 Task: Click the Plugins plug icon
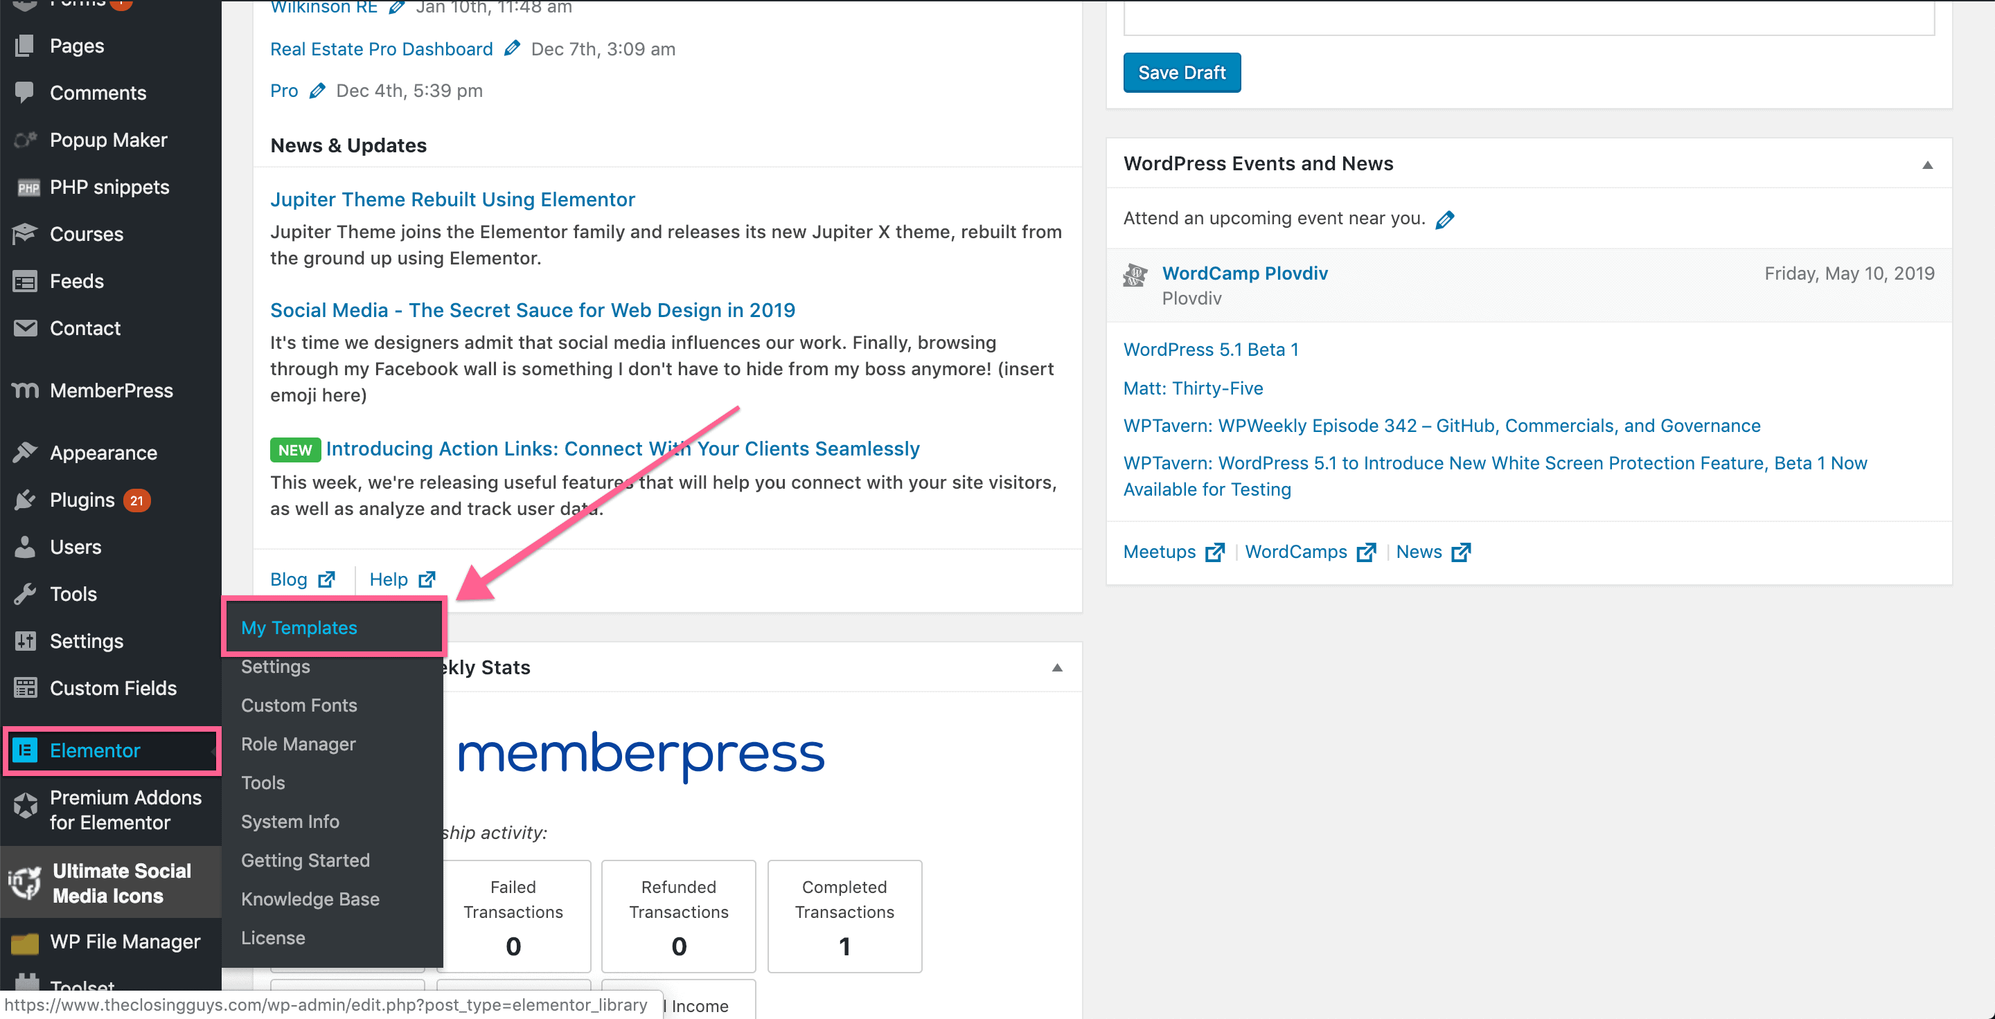(x=26, y=500)
